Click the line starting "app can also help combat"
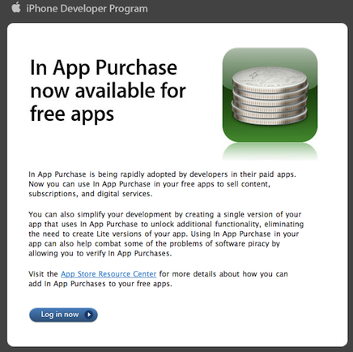The image size is (353, 352). pyautogui.click(x=154, y=244)
